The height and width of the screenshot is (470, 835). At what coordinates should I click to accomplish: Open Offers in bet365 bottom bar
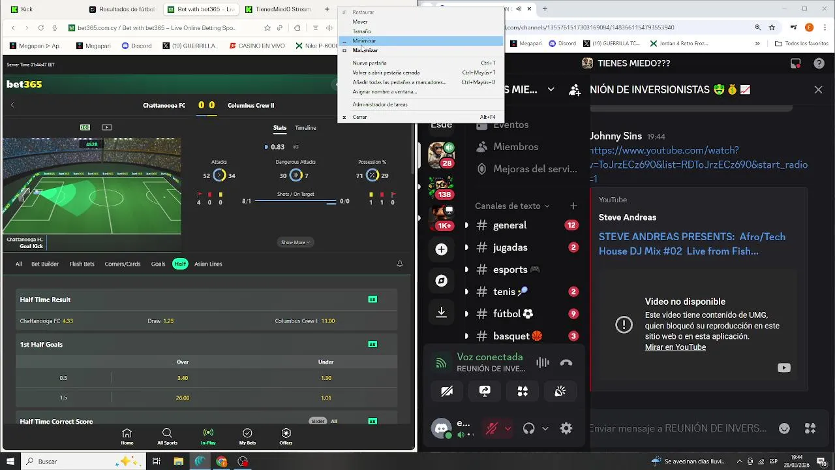[286, 437]
